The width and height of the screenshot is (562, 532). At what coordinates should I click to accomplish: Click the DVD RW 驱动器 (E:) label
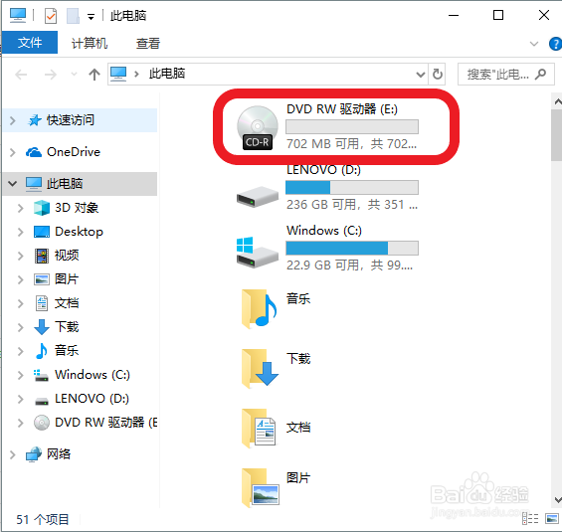click(x=342, y=109)
